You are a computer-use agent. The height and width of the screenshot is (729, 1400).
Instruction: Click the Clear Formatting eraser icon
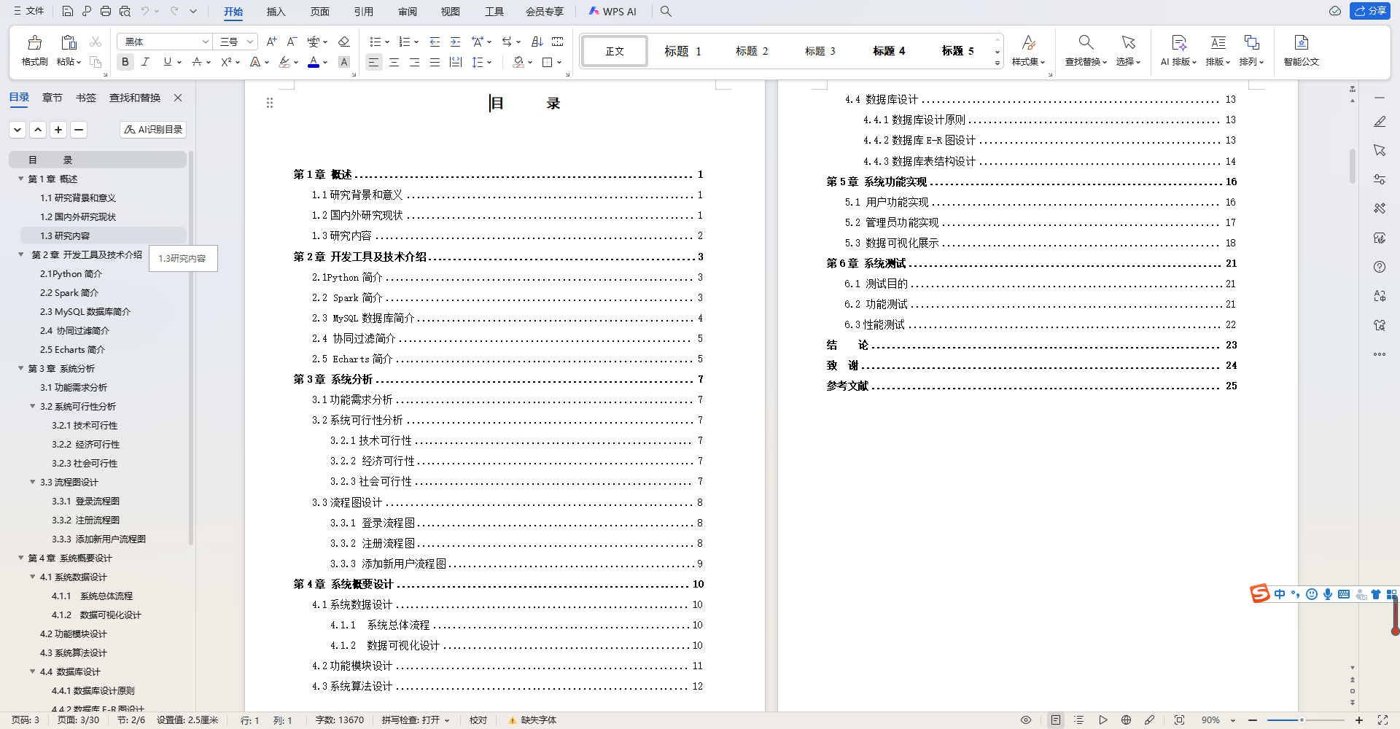click(x=344, y=42)
